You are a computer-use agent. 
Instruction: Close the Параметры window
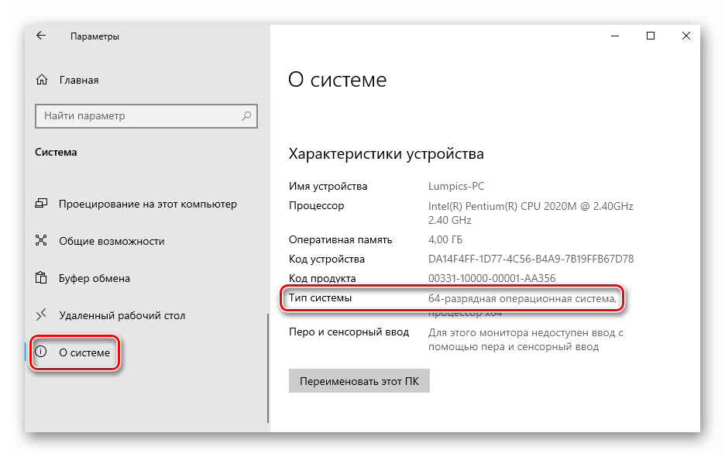pos(686,36)
